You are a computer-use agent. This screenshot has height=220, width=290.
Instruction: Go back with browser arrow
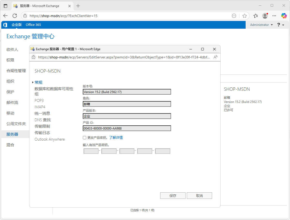(5, 16)
